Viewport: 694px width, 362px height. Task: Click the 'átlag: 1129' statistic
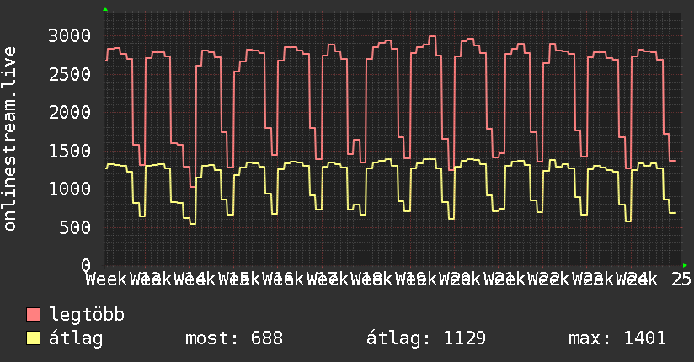[426, 338]
